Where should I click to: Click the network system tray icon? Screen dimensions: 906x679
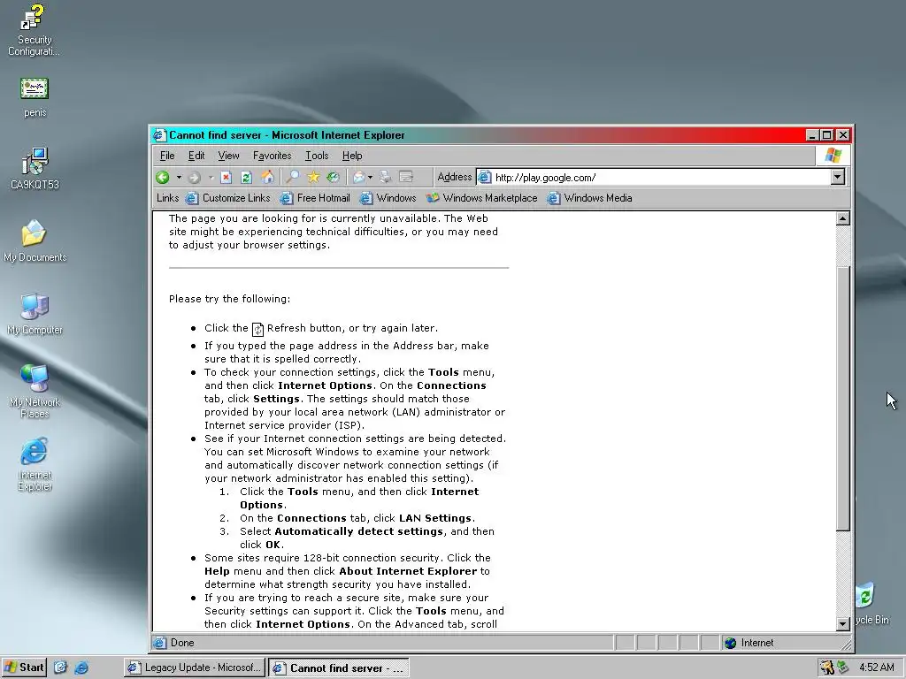842,668
